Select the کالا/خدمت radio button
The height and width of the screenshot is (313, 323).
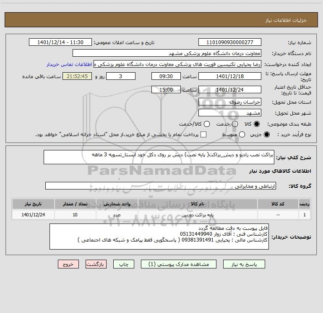pyautogui.click(x=207, y=124)
